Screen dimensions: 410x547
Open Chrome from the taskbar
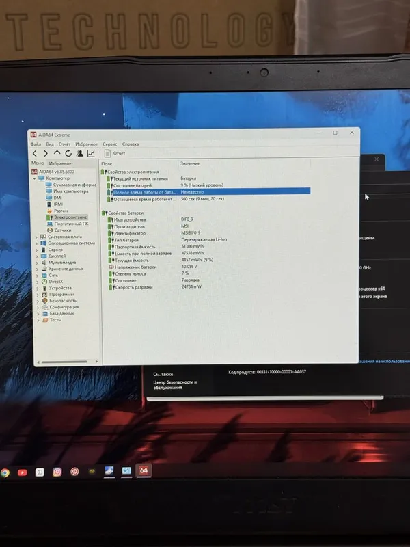(5, 472)
